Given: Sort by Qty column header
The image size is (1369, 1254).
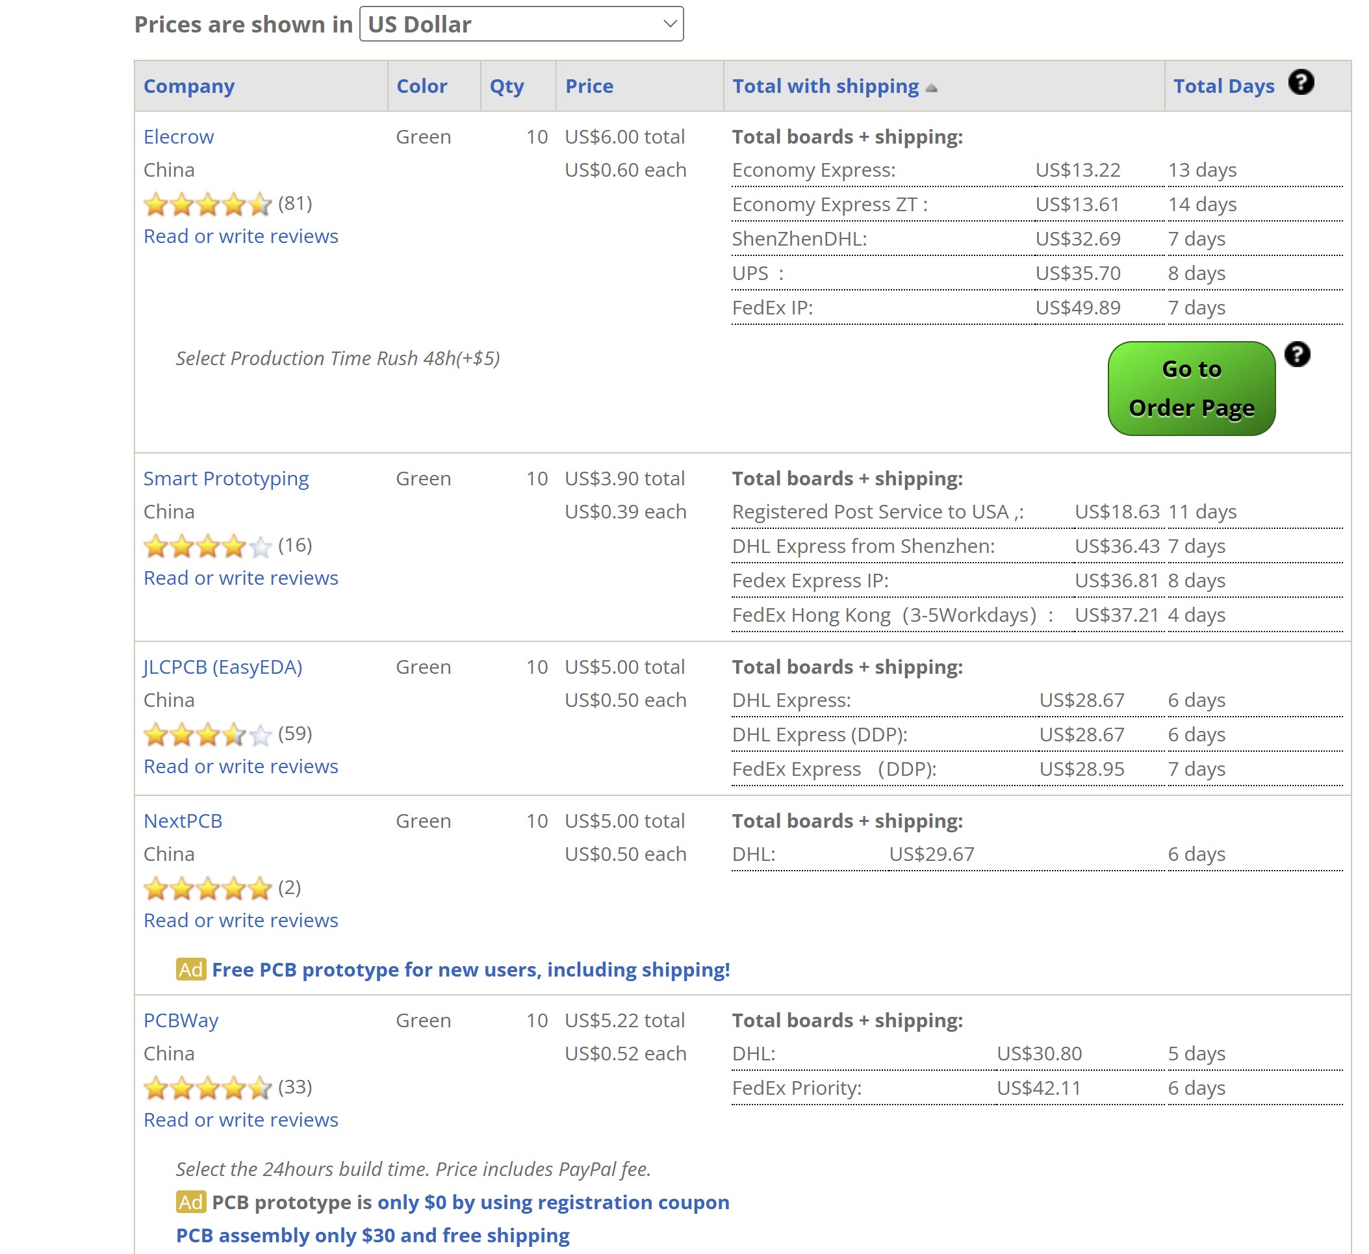Looking at the screenshot, I should (507, 86).
